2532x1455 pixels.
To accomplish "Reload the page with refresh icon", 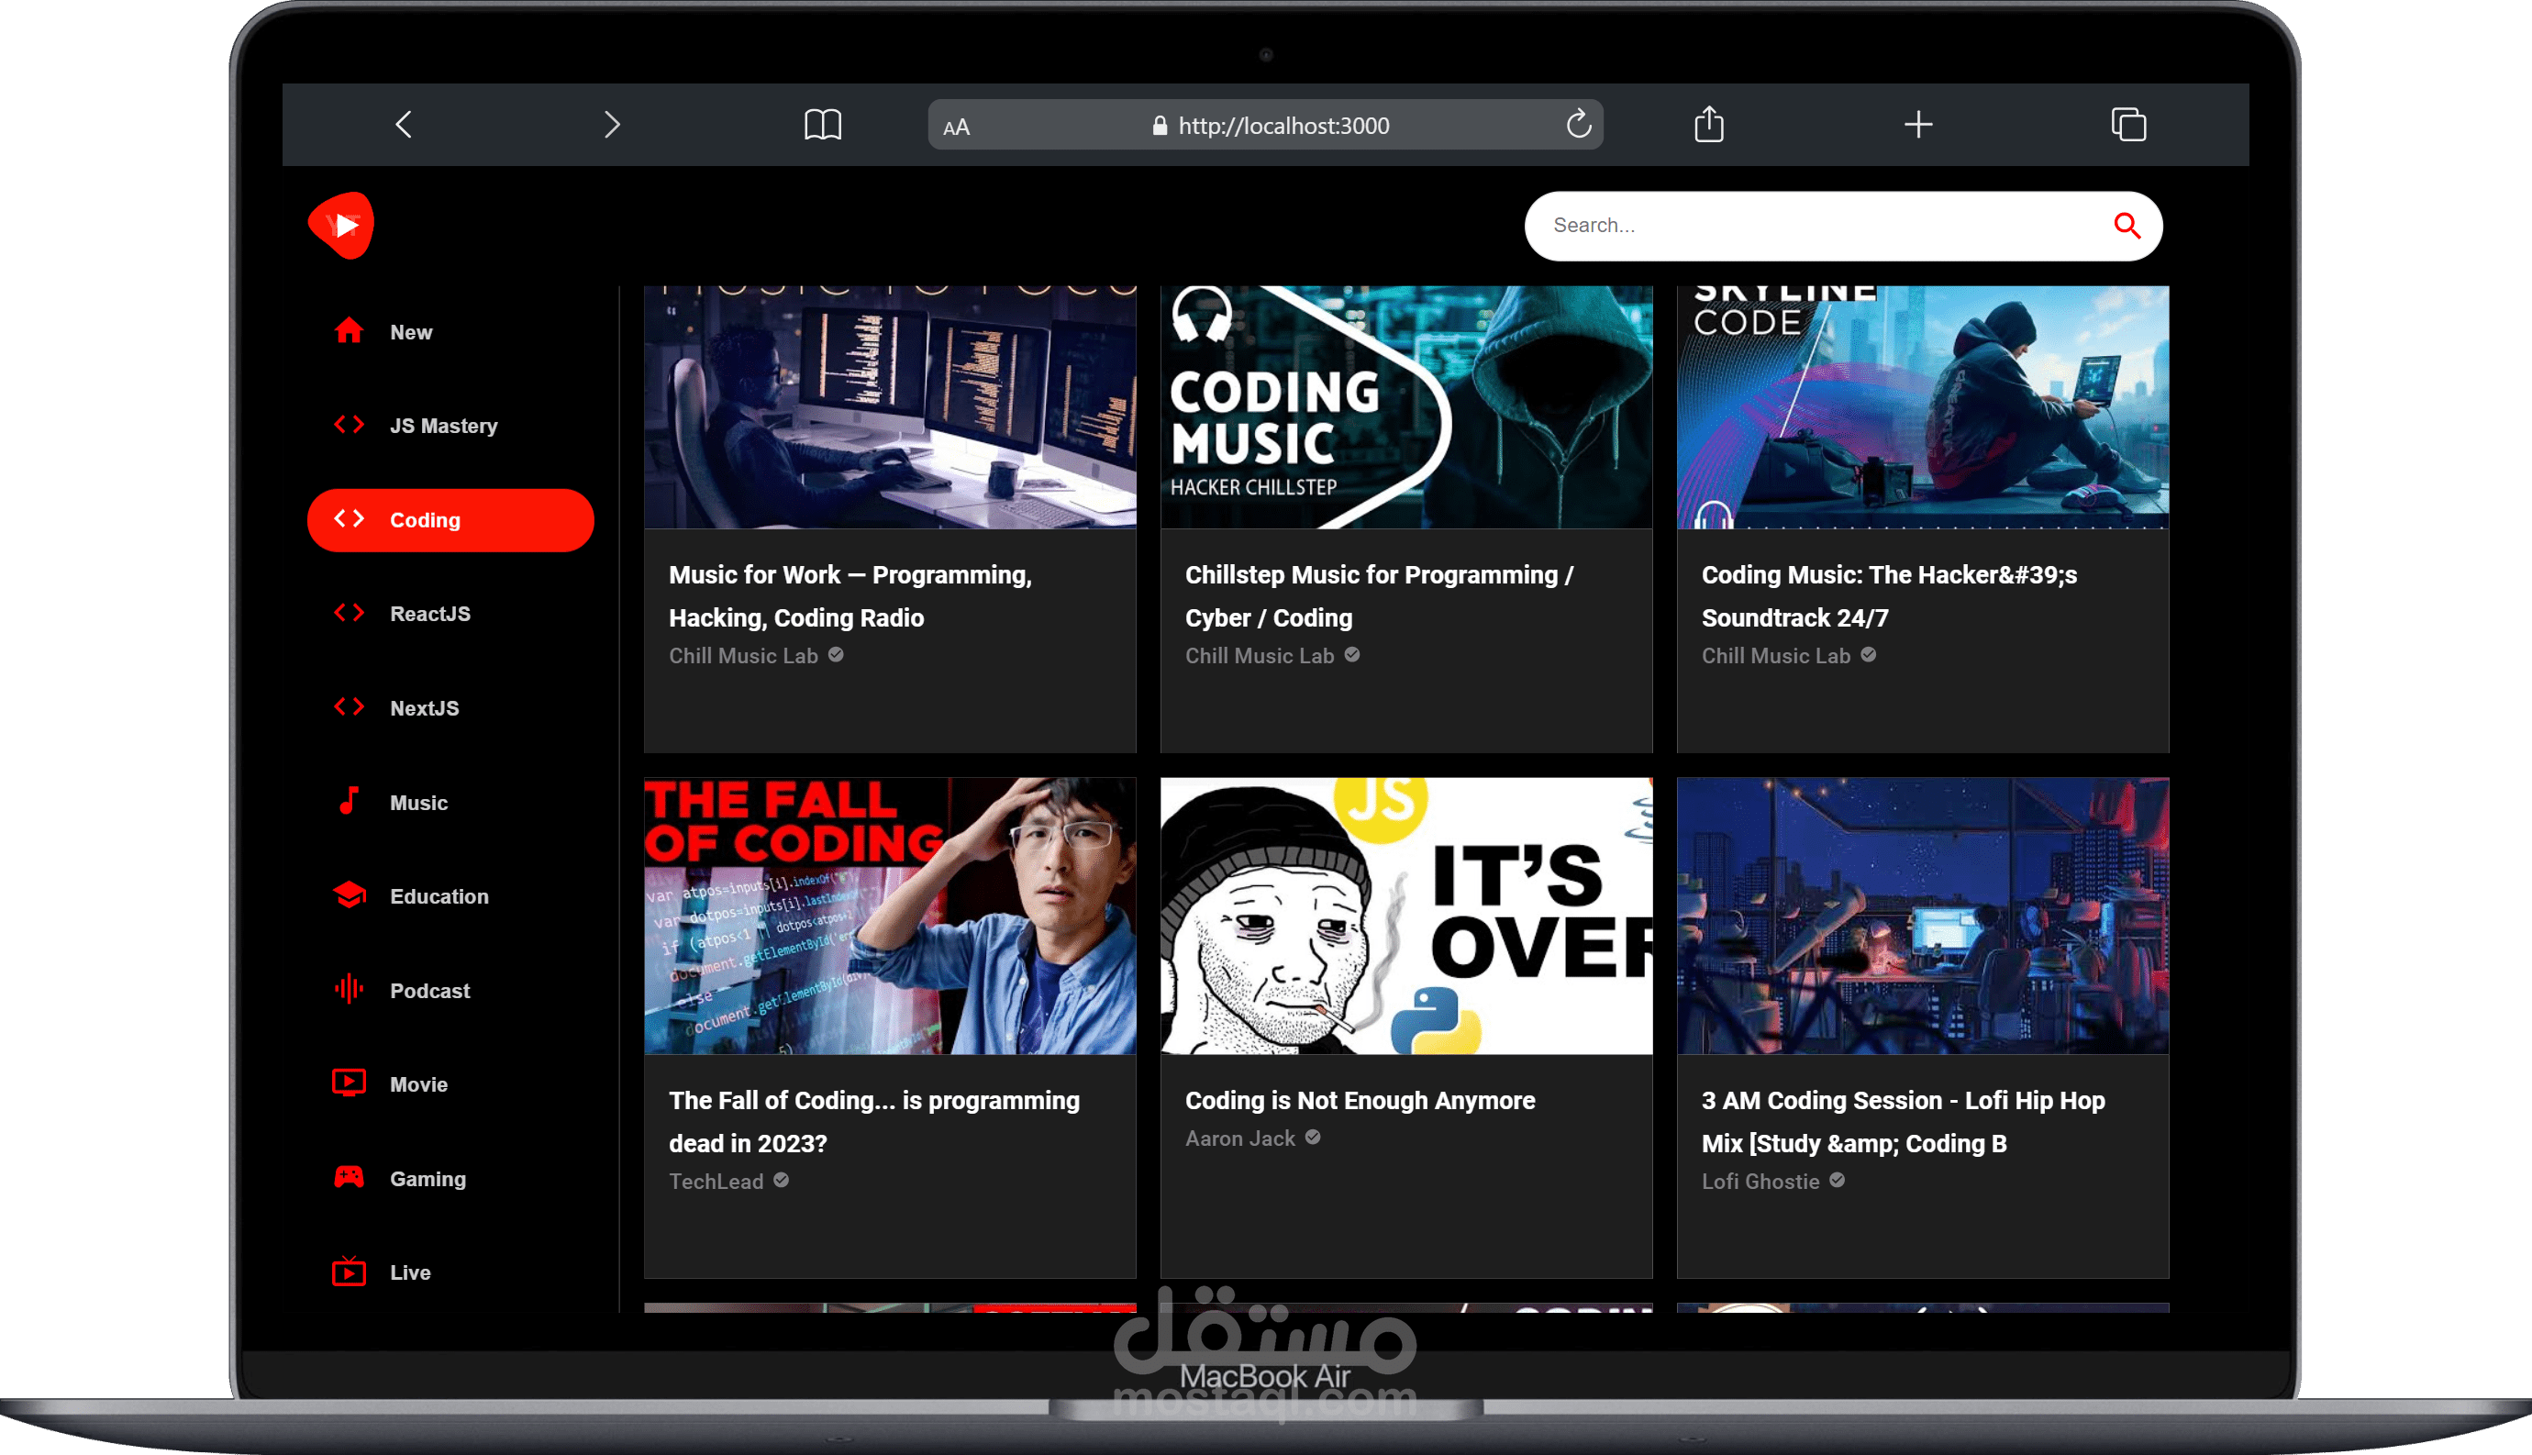I will click(x=1578, y=125).
